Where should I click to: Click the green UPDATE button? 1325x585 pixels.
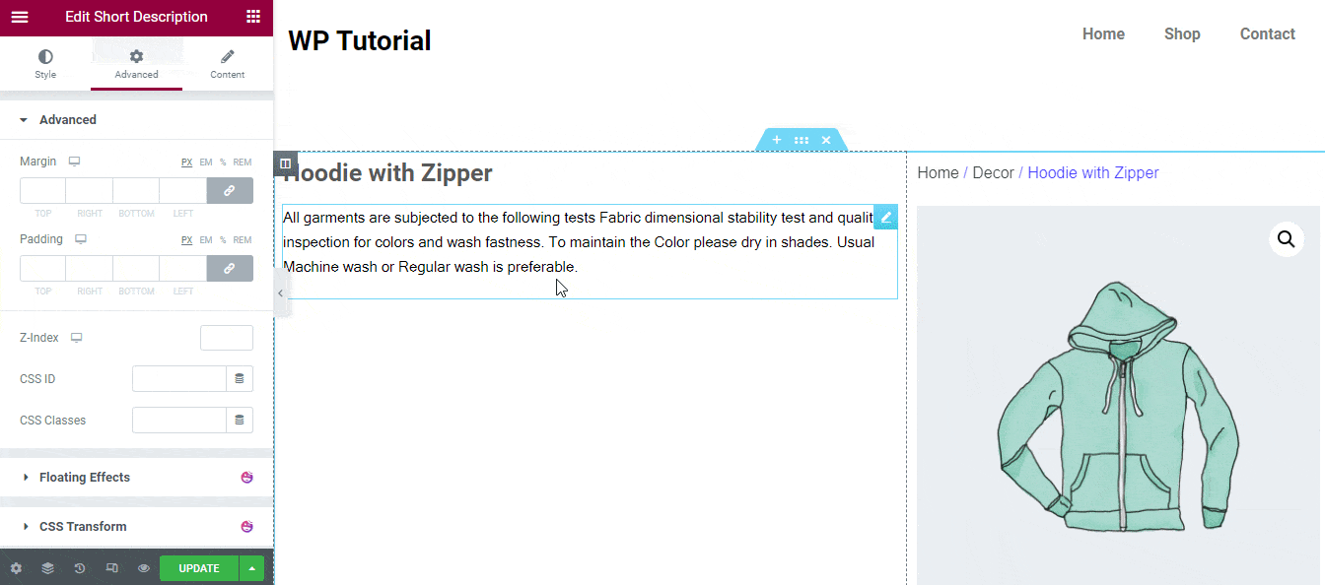[x=199, y=568]
